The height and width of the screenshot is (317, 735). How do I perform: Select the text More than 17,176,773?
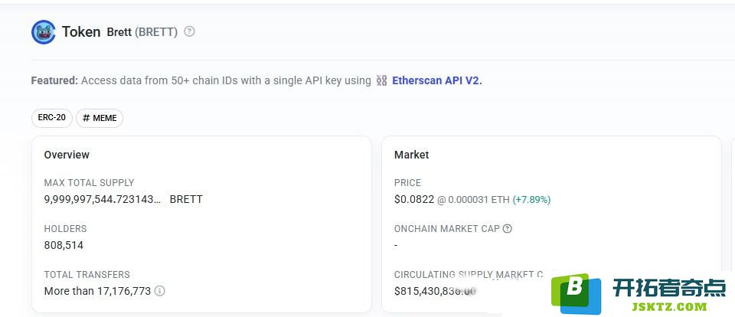[97, 291]
